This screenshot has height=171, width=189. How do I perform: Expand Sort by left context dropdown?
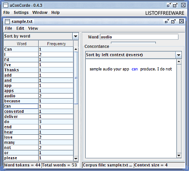pos(178,55)
